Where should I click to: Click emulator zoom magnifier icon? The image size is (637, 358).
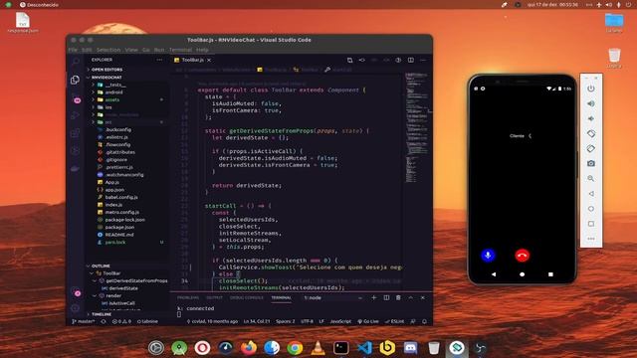point(591,179)
